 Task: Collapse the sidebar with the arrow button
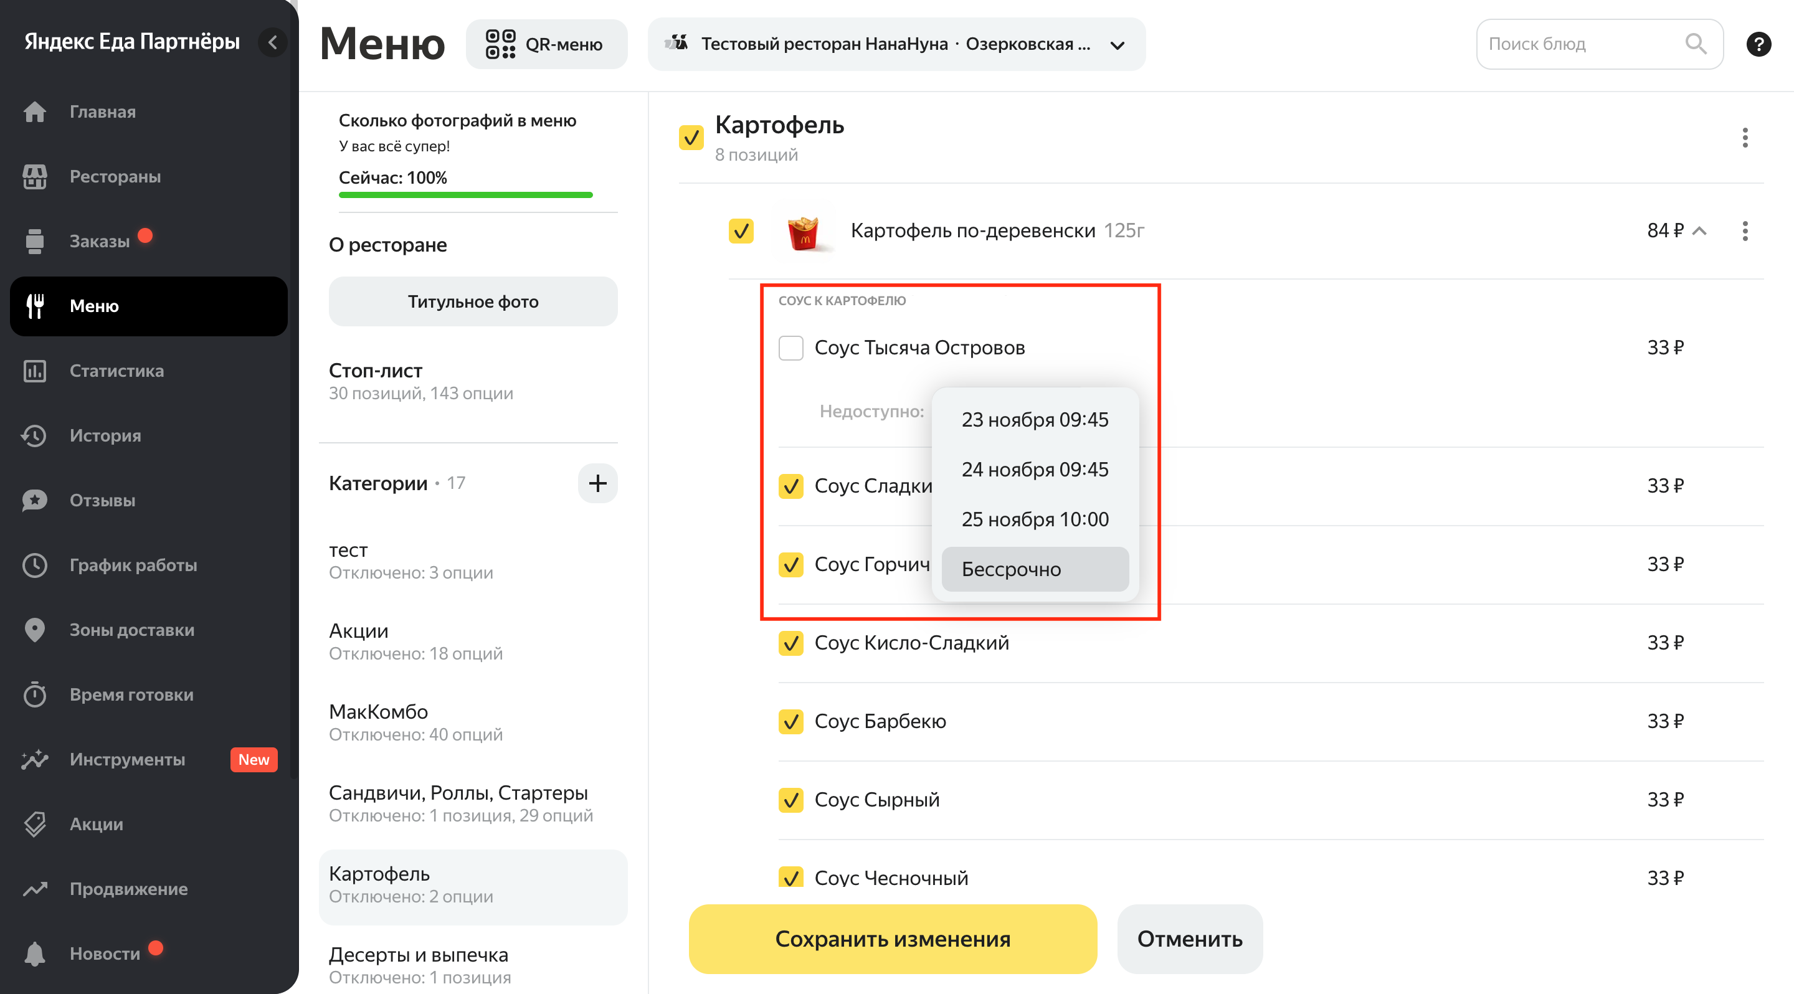click(272, 42)
